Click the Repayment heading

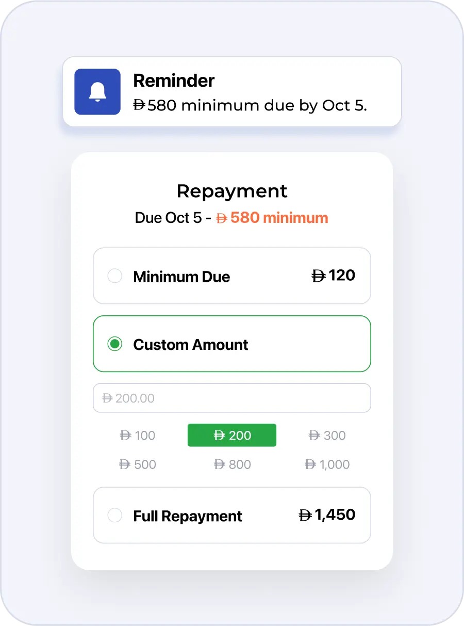tap(232, 191)
